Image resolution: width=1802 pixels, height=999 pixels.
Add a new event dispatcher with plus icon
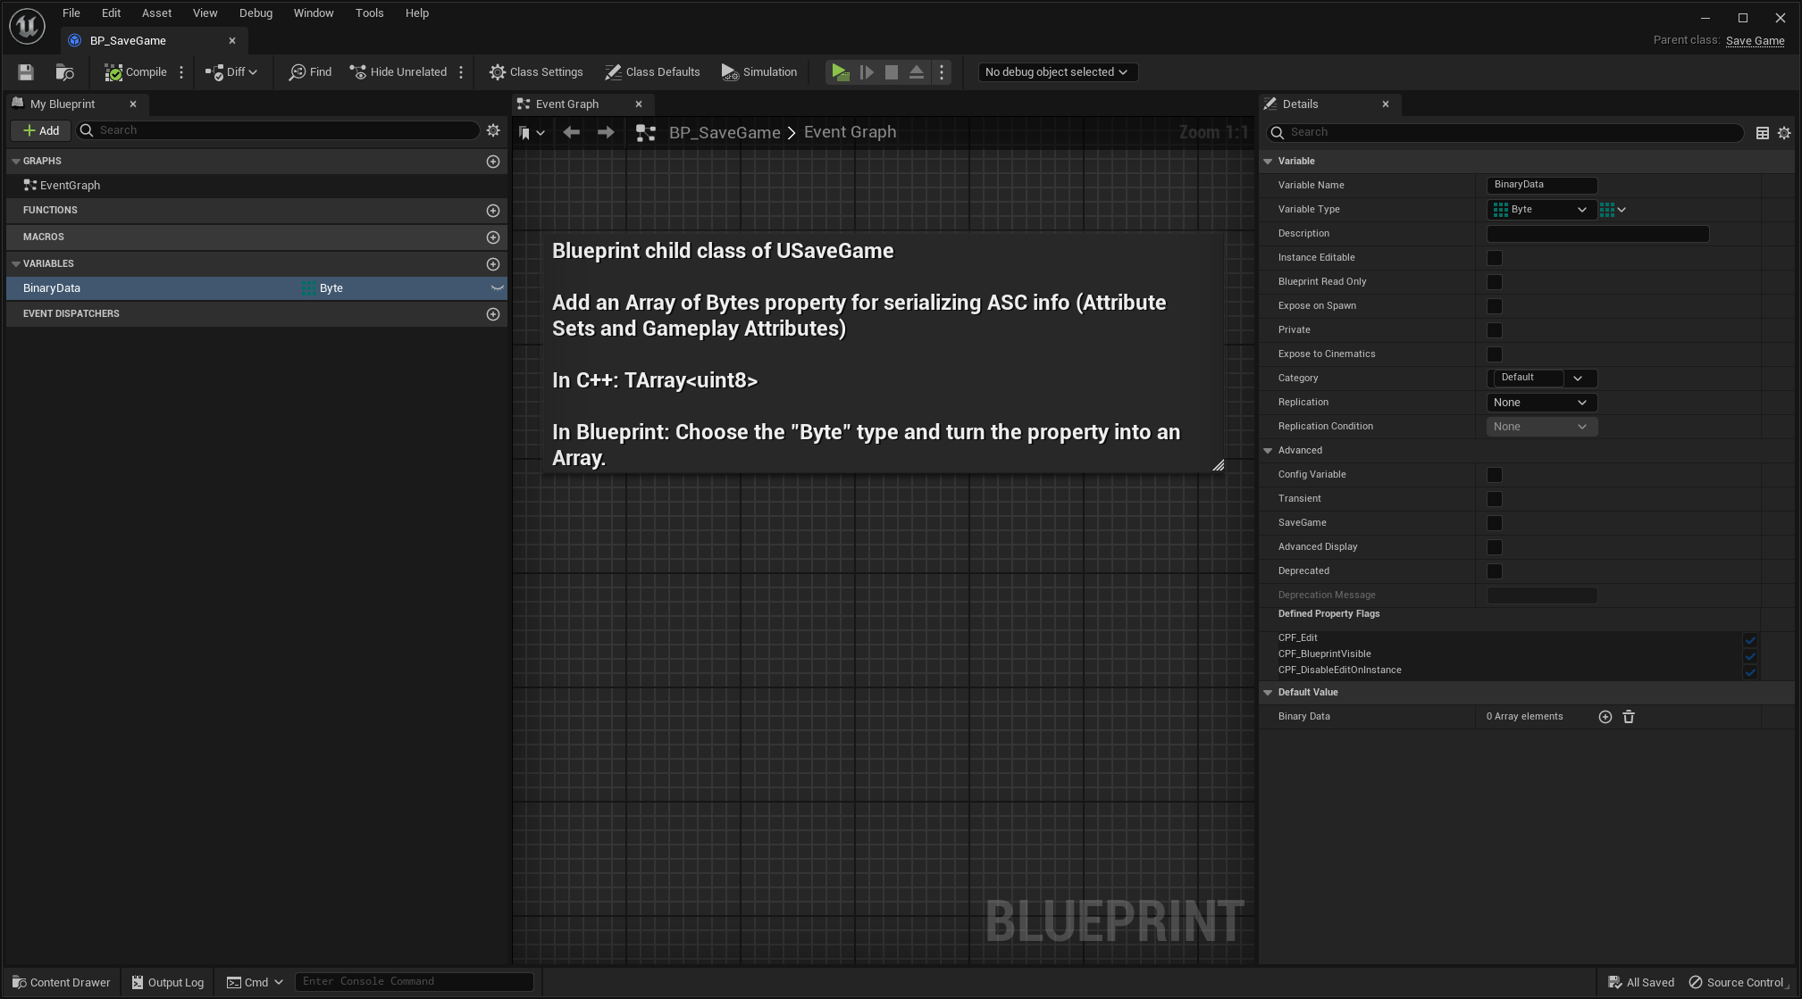click(493, 314)
